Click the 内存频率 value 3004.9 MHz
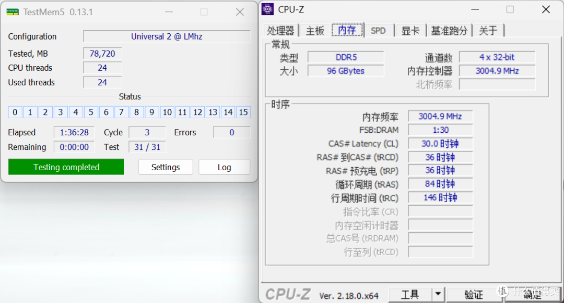The height and width of the screenshot is (303, 564). (440, 116)
